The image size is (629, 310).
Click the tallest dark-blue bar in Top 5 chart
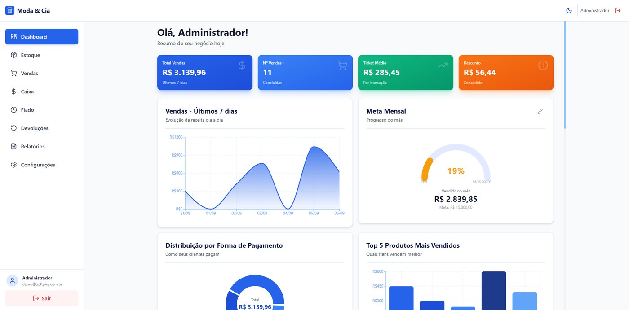[x=494, y=291]
